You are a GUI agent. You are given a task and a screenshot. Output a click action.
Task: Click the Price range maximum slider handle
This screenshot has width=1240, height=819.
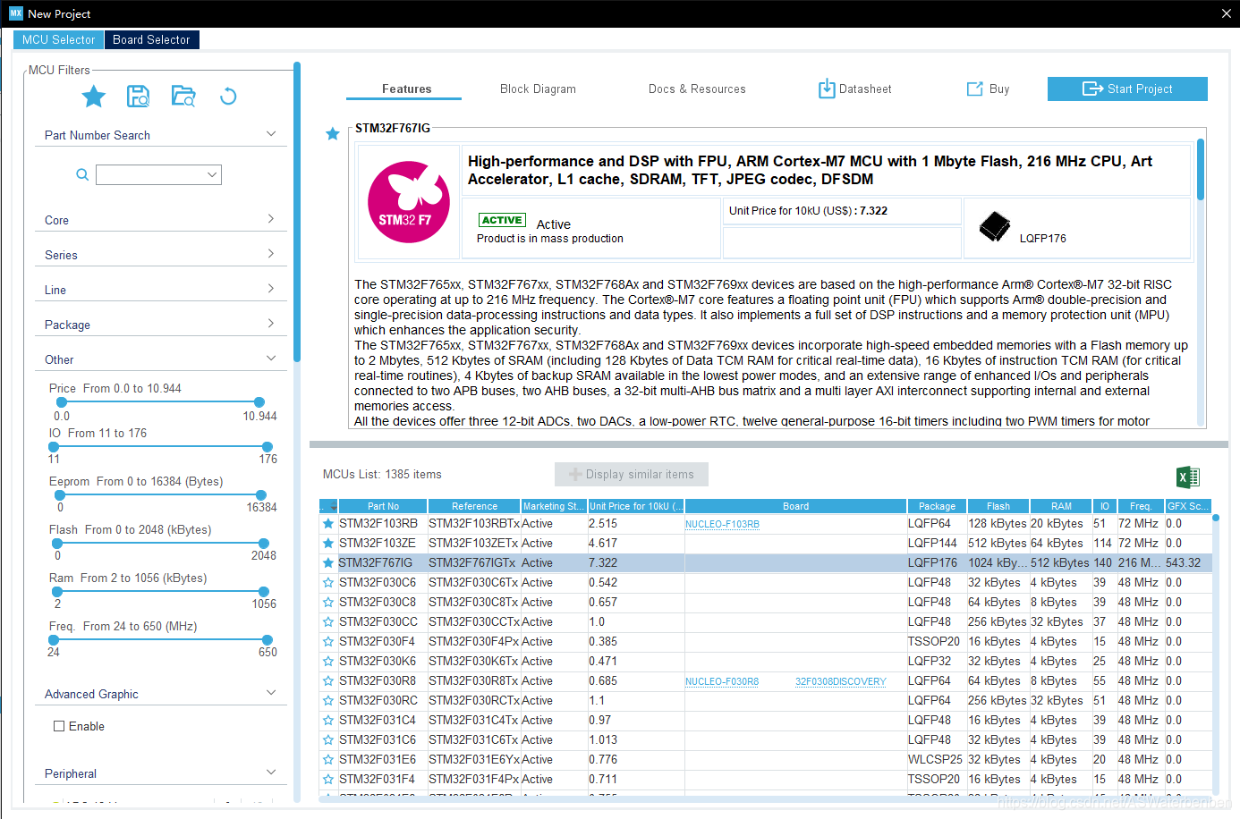(x=259, y=402)
